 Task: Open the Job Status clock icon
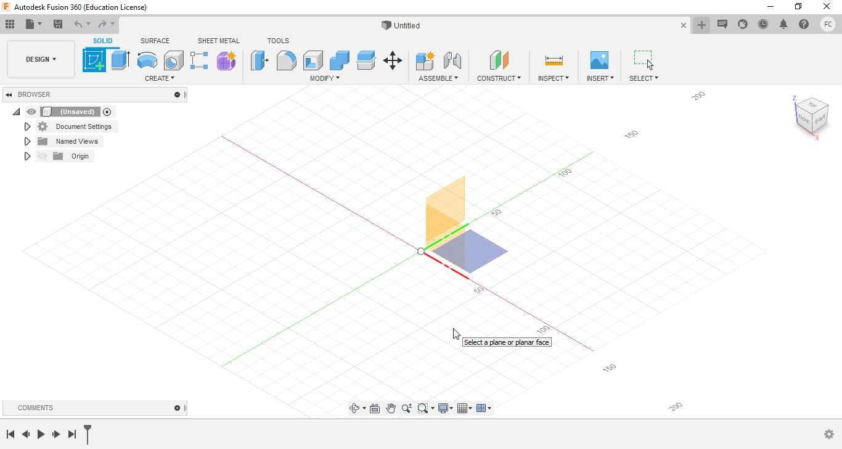coord(763,24)
